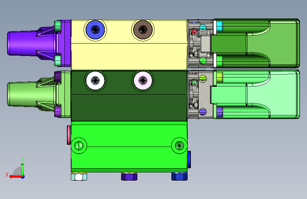Select the blue hex nut under base

(x=180, y=177)
